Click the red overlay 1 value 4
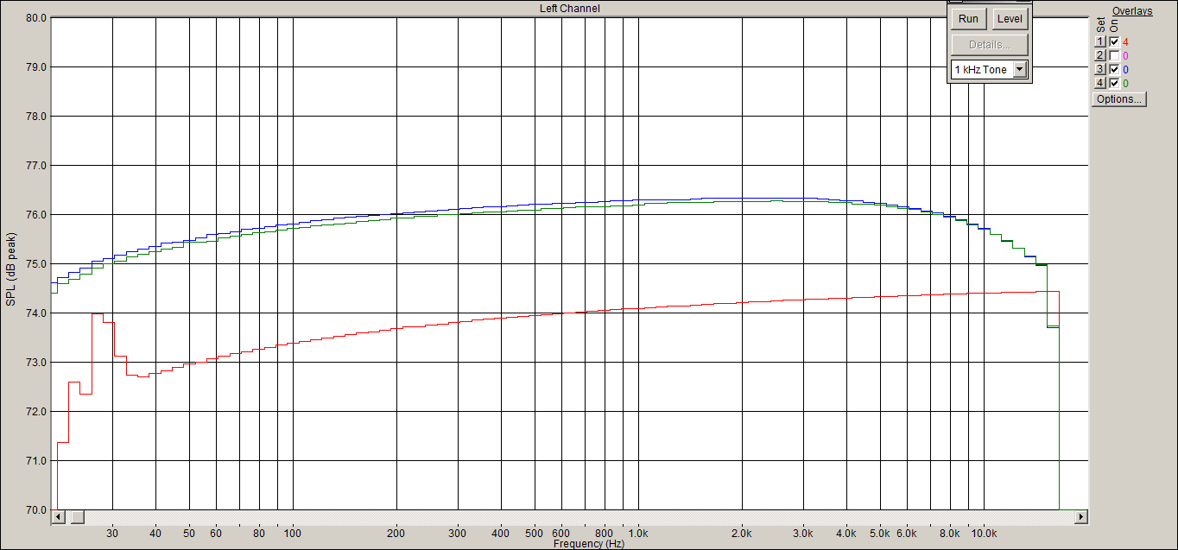The image size is (1178, 550). (x=1125, y=41)
